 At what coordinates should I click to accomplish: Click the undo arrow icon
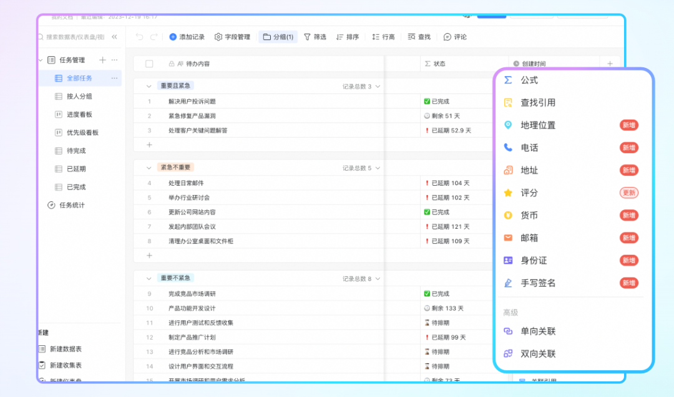point(139,37)
